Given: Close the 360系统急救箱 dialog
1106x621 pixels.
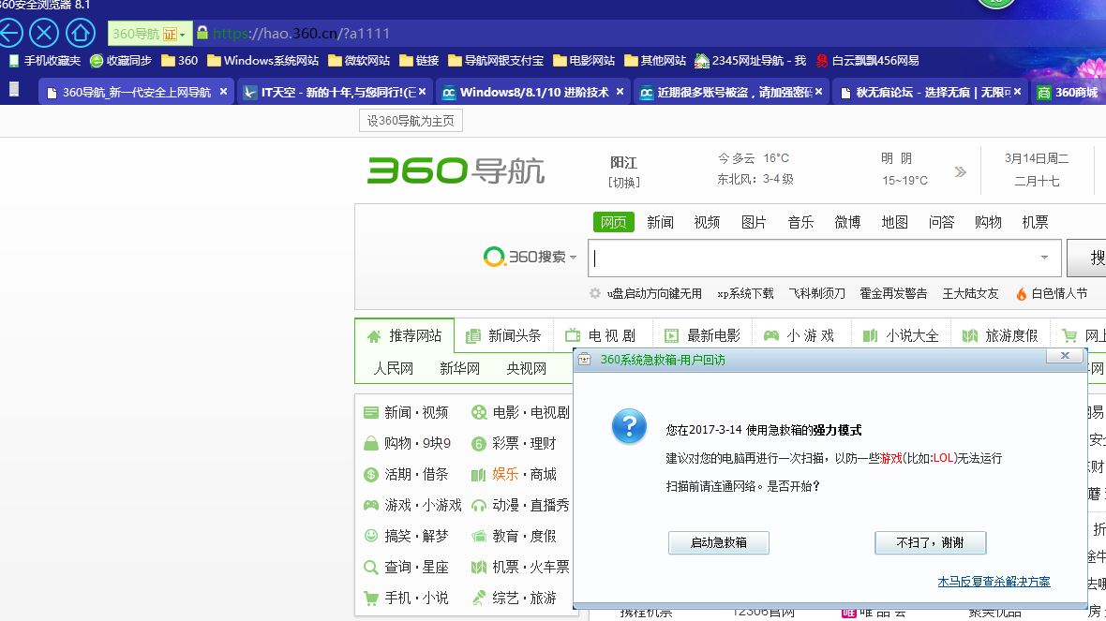Looking at the screenshot, I should [1065, 356].
